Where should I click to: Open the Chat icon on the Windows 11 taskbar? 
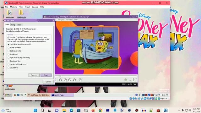(x=57, y=110)
